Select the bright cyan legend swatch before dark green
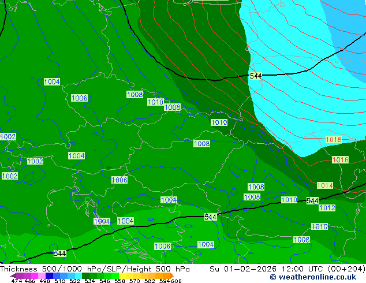 [x=79, y=275]
